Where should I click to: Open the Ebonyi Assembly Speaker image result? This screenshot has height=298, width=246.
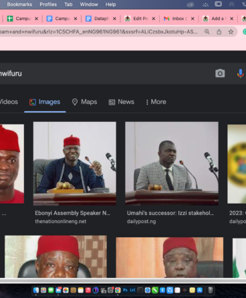point(75,163)
